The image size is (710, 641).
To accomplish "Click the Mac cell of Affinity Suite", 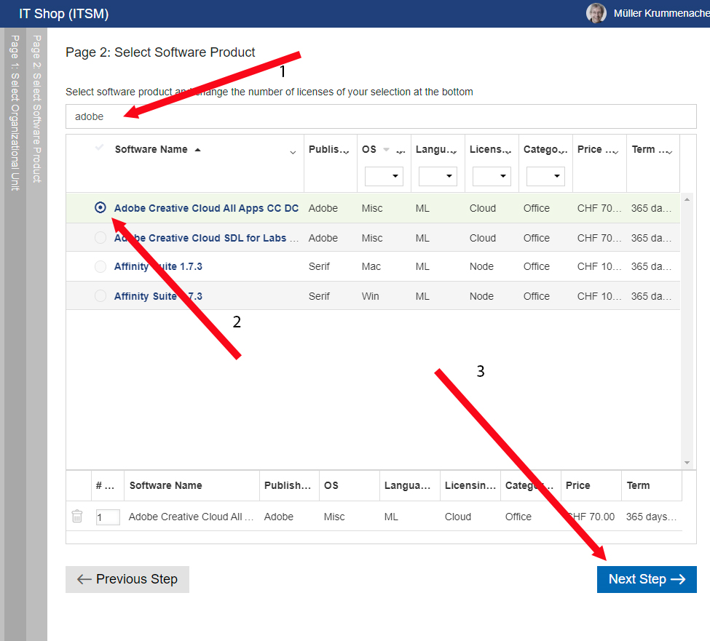I will click(x=371, y=266).
